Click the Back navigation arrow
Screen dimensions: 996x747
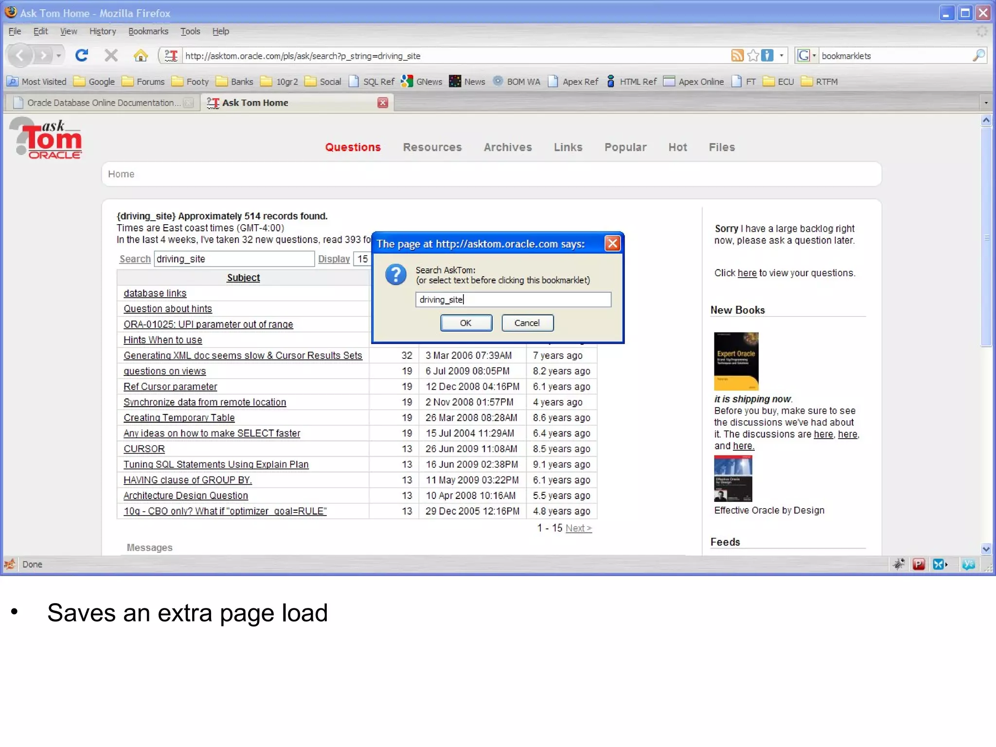[x=20, y=55]
